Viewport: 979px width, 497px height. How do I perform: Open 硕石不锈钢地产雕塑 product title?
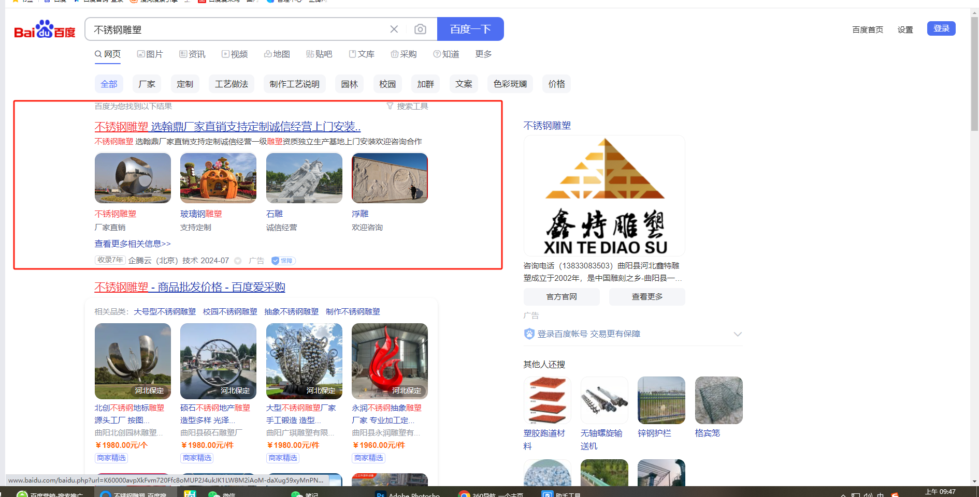click(x=215, y=414)
